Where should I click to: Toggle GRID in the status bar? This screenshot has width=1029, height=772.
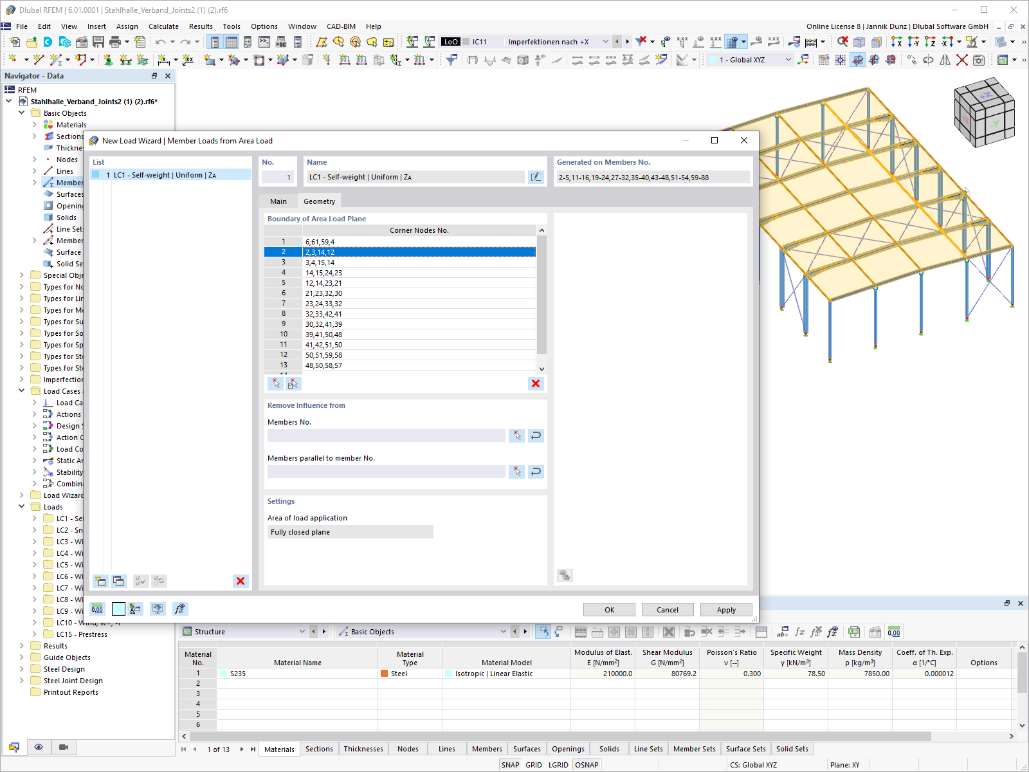(534, 765)
